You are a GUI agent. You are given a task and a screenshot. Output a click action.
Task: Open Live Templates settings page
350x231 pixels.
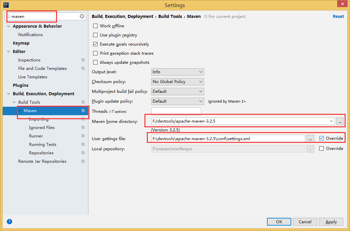[33, 77]
